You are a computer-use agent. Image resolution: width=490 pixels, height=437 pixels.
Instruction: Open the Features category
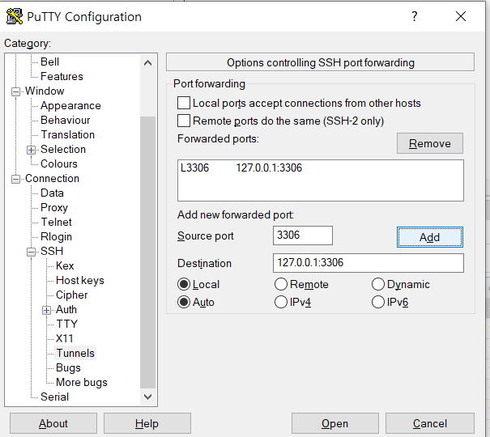[x=62, y=76]
